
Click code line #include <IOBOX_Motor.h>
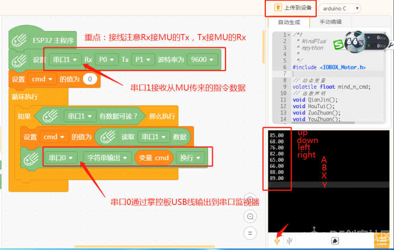[x=329, y=67]
